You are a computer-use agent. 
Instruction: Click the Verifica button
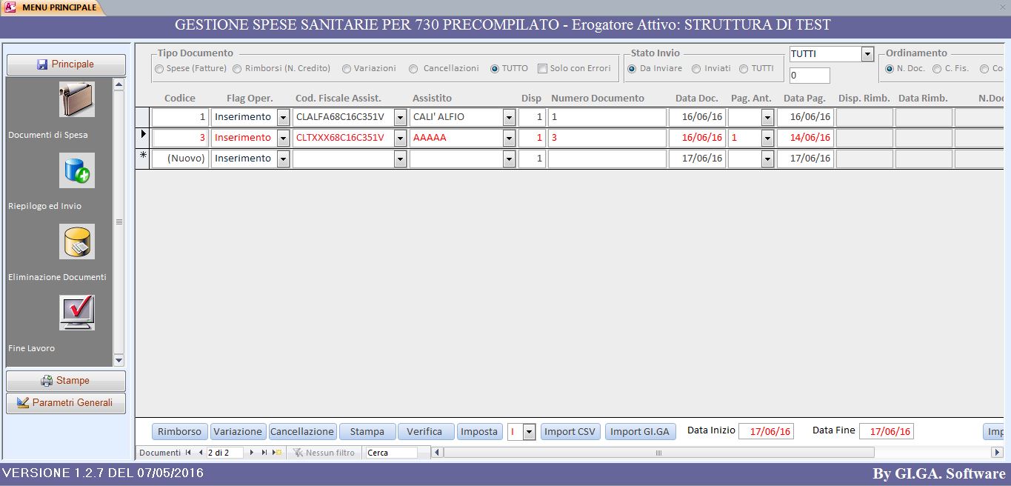[x=424, y=431]
